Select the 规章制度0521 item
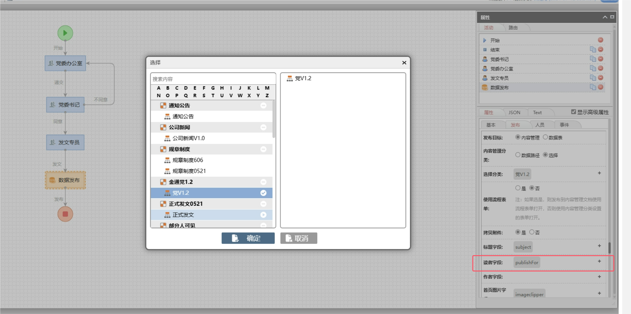The image size is (631, 314). [212, 171]
